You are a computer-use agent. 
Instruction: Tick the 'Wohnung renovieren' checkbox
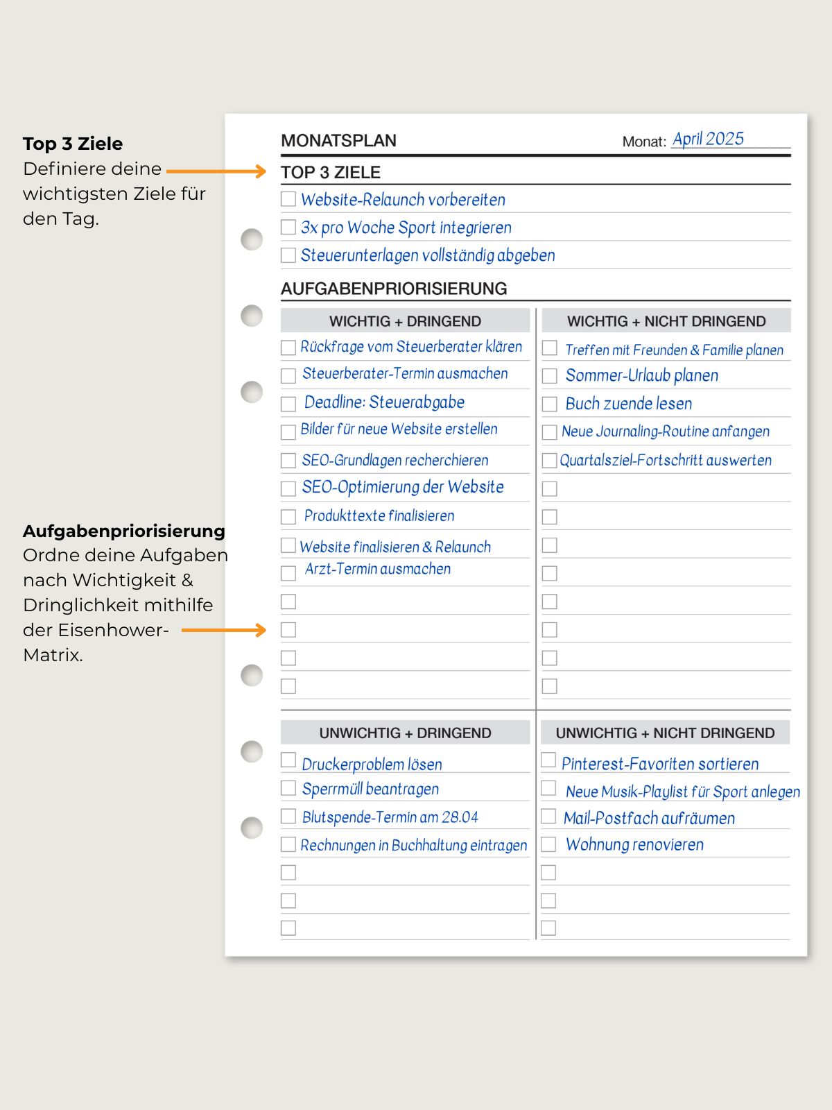548,844
